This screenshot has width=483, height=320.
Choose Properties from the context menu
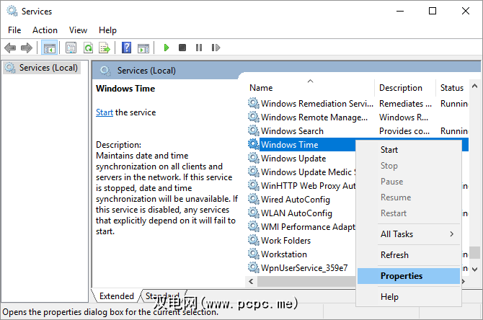[402, 275]
